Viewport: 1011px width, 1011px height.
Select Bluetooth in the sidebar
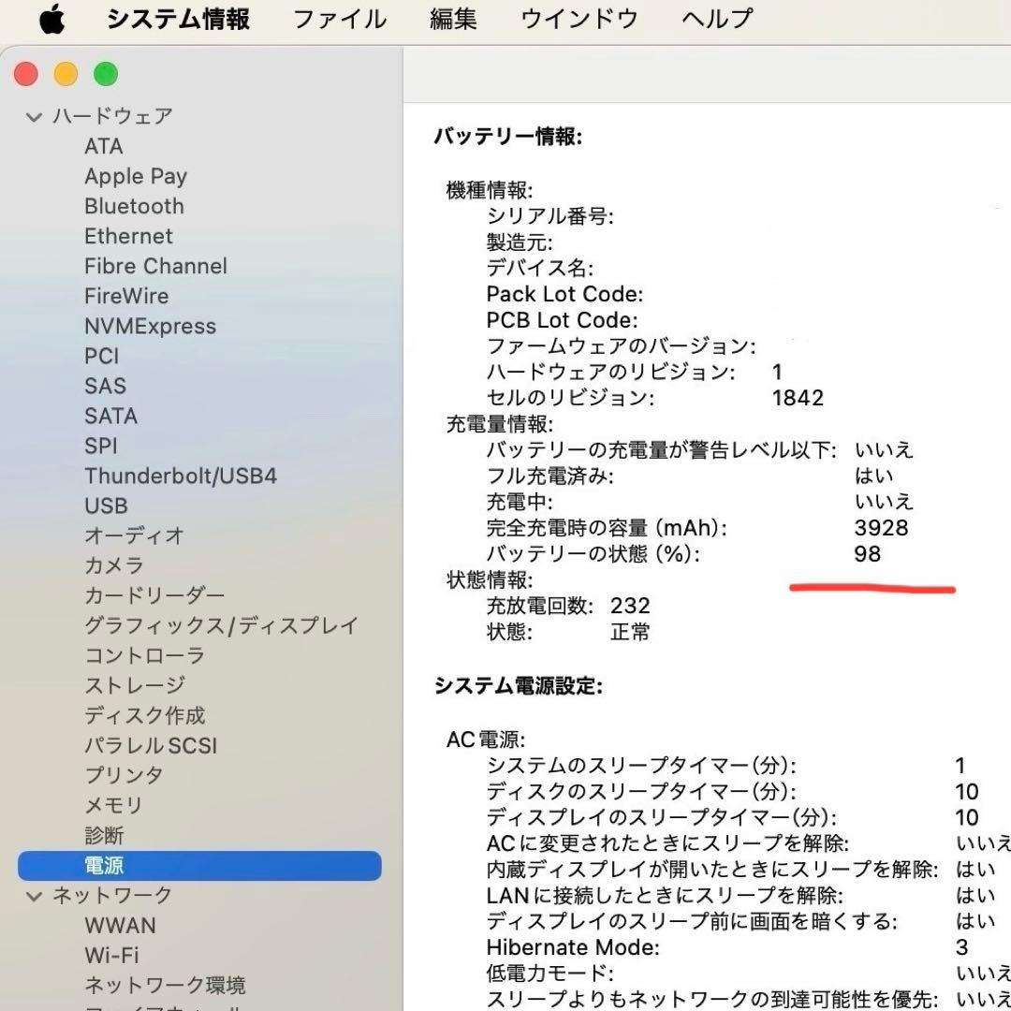(x=134, y=206)
